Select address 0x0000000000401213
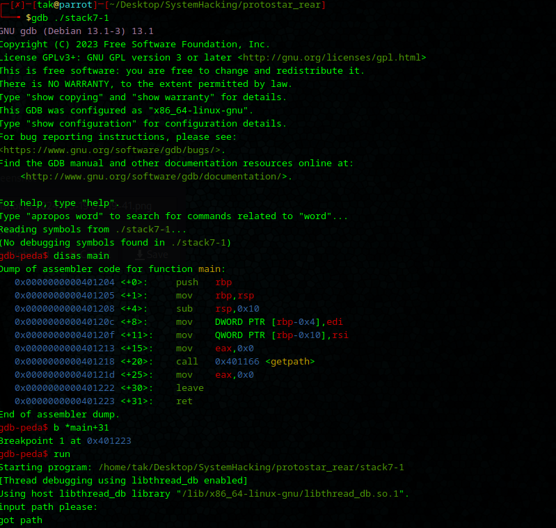This screenshot has height=528, width=556. (65, 348)
